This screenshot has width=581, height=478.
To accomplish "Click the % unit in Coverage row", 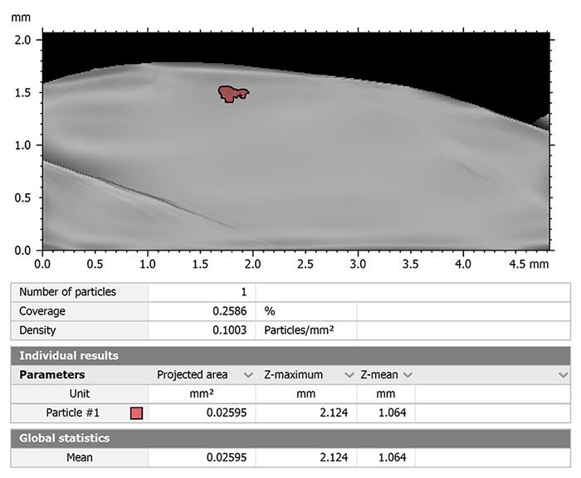I will click(270, 311).
